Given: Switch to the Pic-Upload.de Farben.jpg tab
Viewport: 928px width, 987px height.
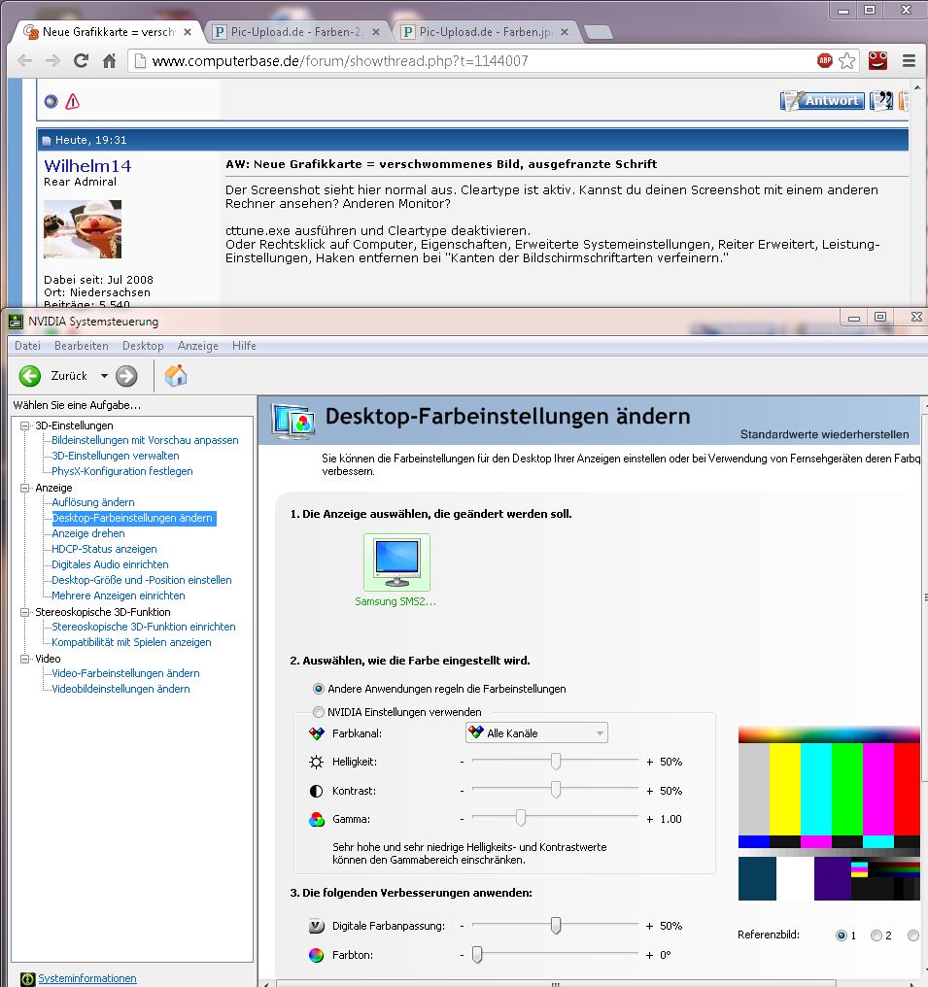Looking at the screenshot, I should click(485, 31).
